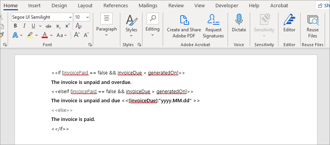Apply red font color
330x145 pixels.
[45, 35]
